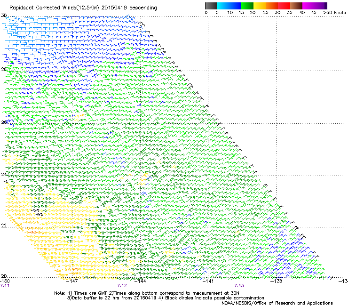
Task: Click the legend scale value '45'
Action: 314,13
